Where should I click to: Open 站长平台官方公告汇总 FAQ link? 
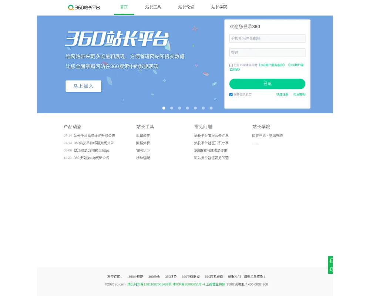(x=211, y=136)
